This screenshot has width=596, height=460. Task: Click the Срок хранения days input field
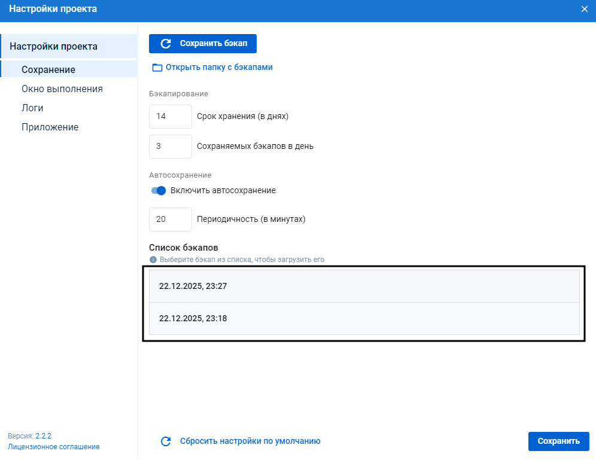170,117
